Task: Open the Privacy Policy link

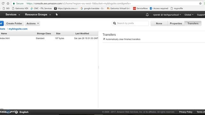Action: pos(186,112)
